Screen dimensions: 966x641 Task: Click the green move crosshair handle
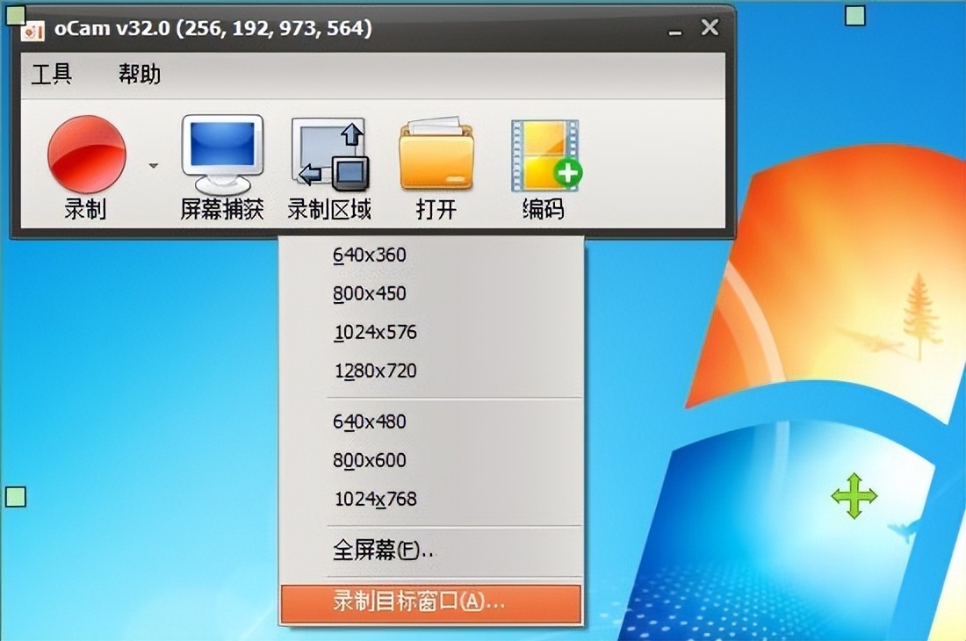[x=854, y=496]
